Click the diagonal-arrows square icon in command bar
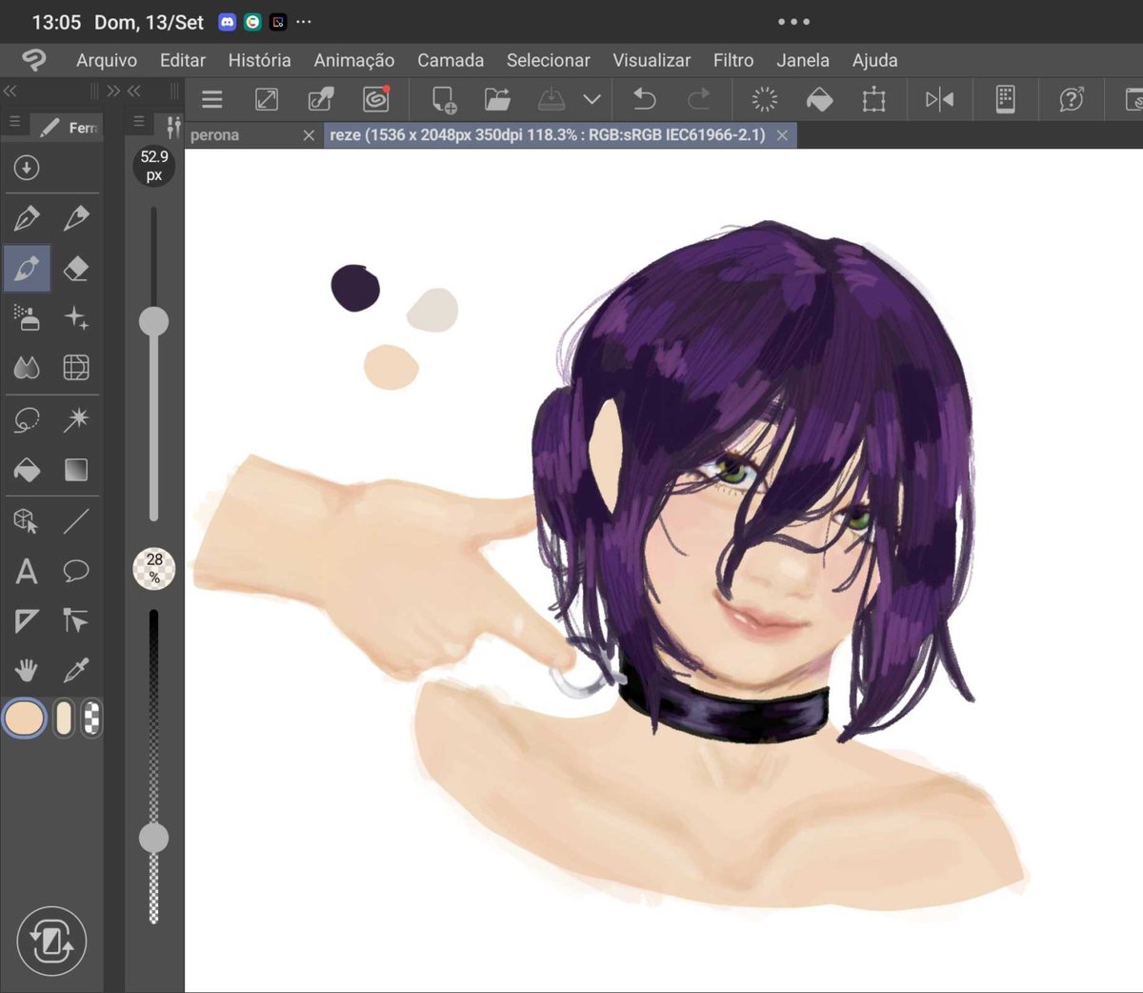Image resolution: width=1143 pixels, height=993 pixels. tap(267, 99)
